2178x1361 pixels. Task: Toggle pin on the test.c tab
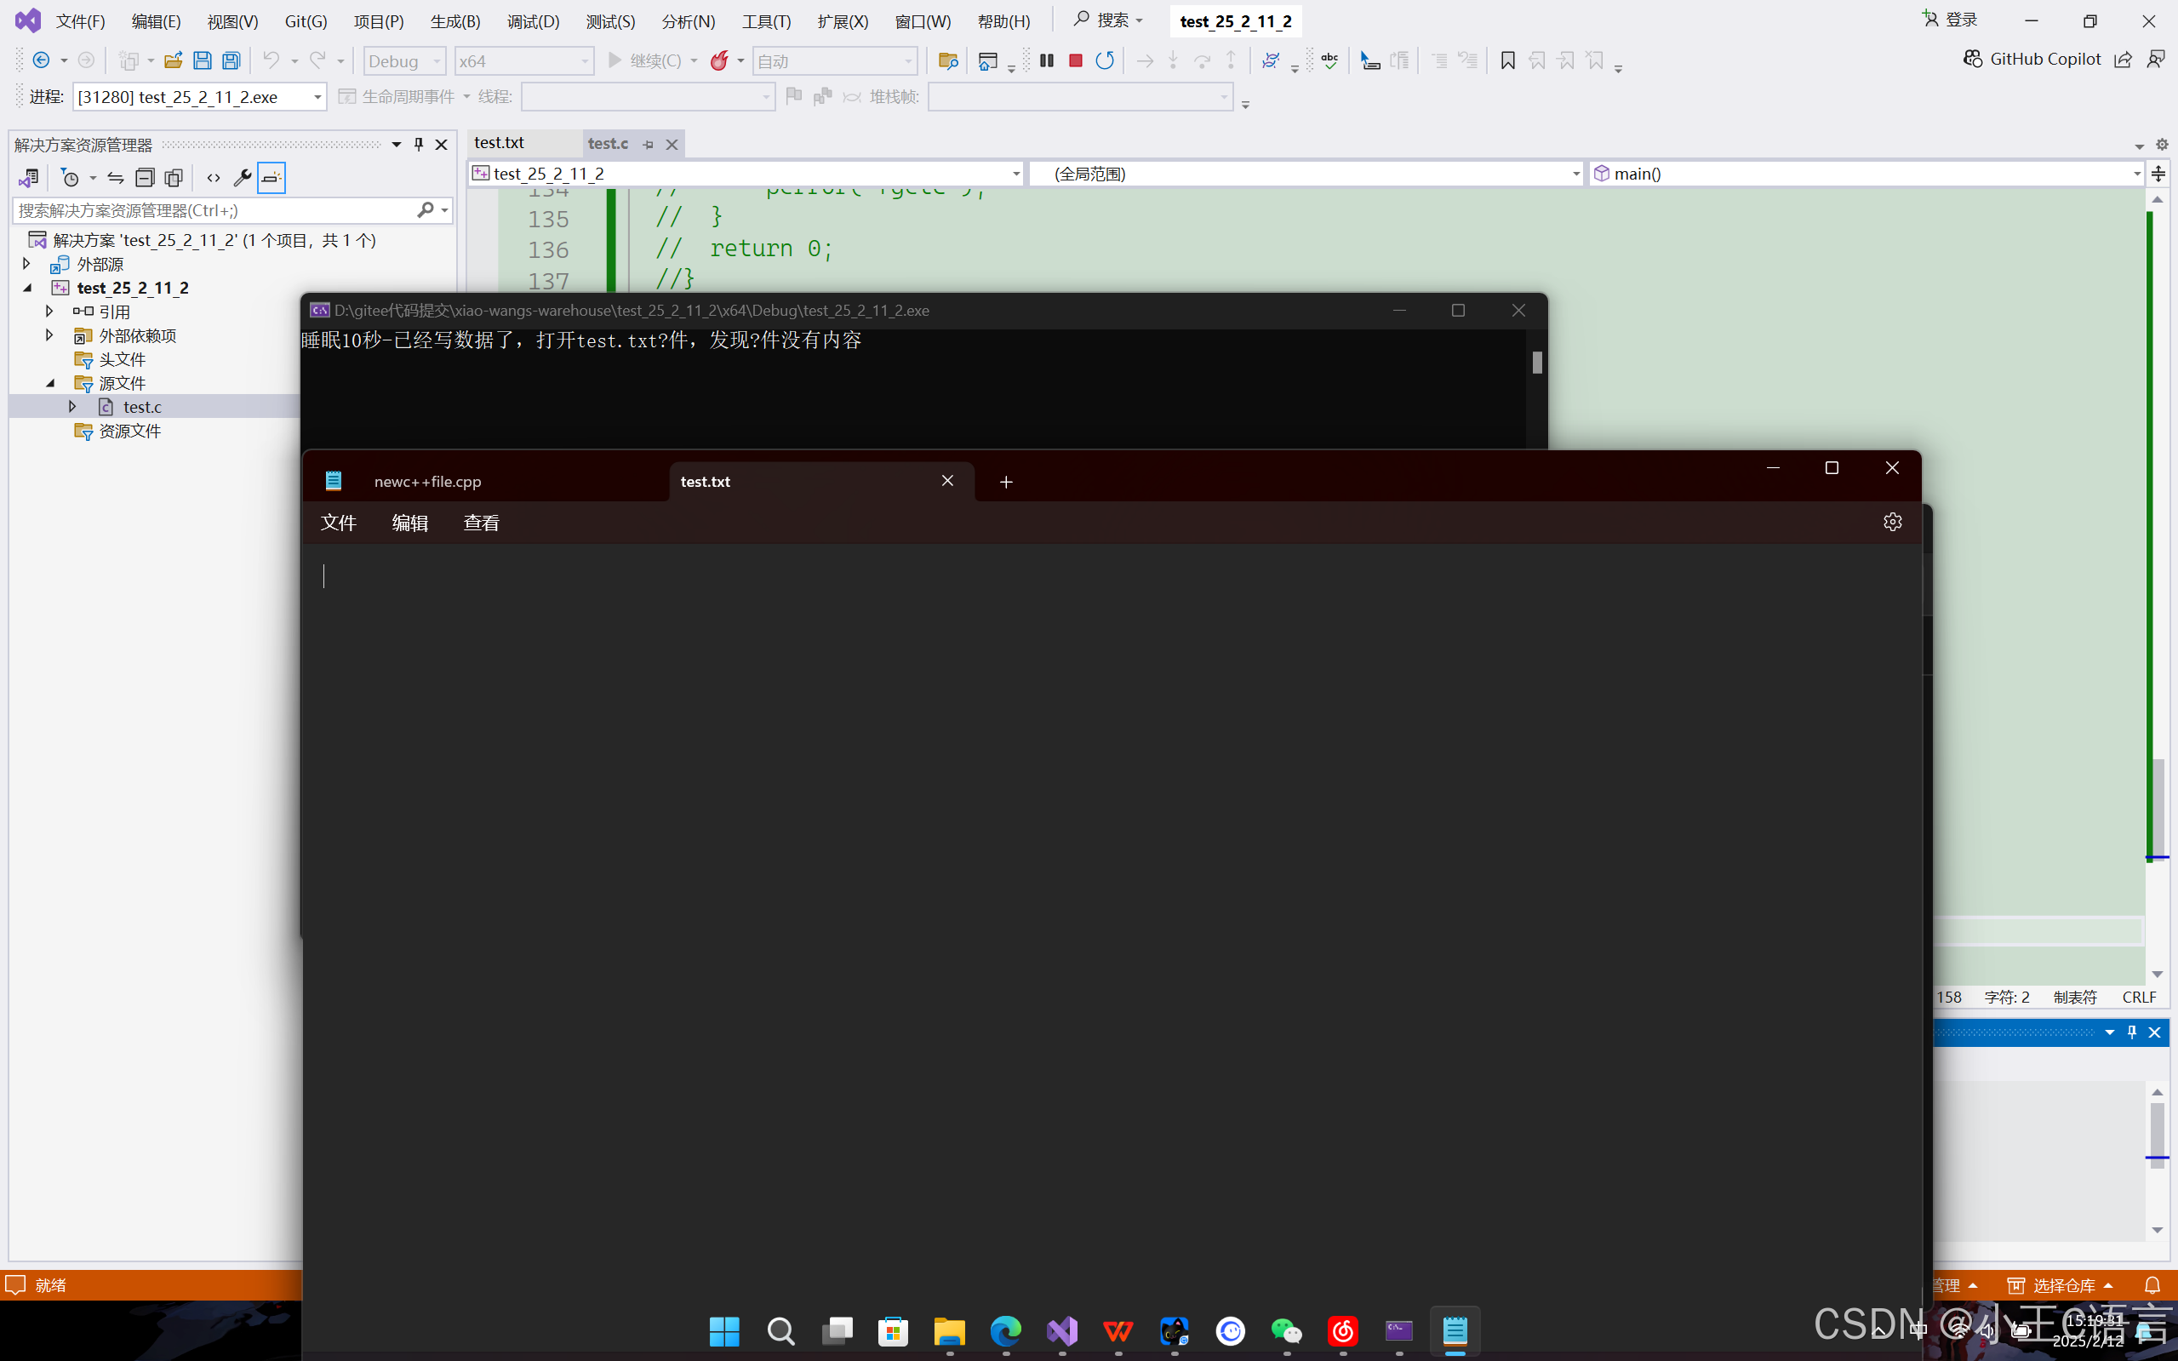click(x=648, y=144)
